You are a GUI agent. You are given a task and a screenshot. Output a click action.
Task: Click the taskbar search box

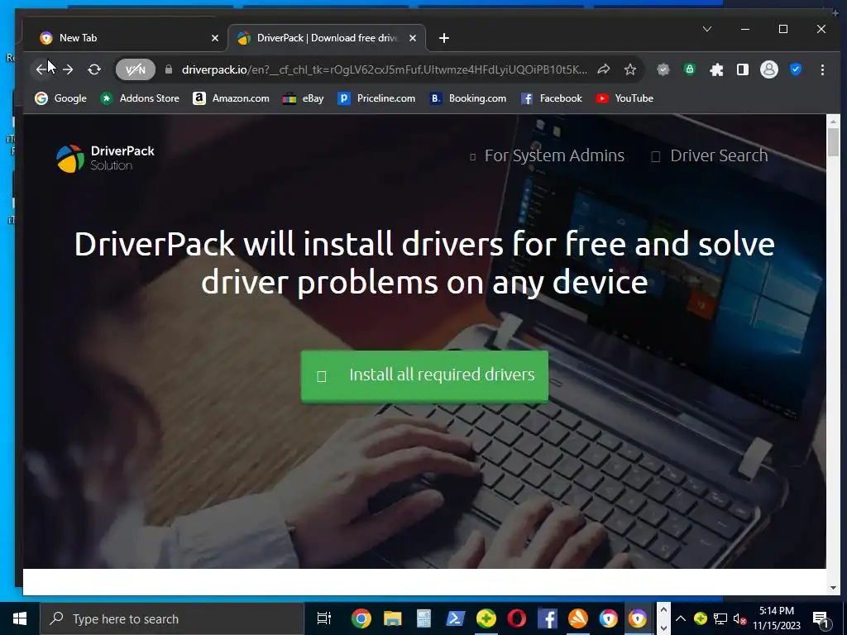click(172, 618)
